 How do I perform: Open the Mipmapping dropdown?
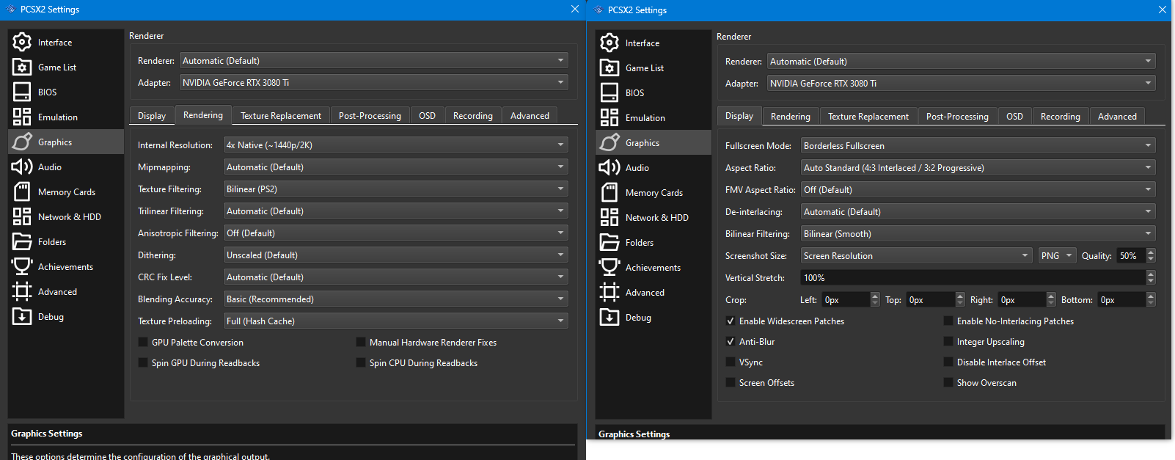pyautogui.click(x=395, y=167)
